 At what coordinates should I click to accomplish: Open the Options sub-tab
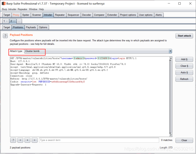(43, 27)
